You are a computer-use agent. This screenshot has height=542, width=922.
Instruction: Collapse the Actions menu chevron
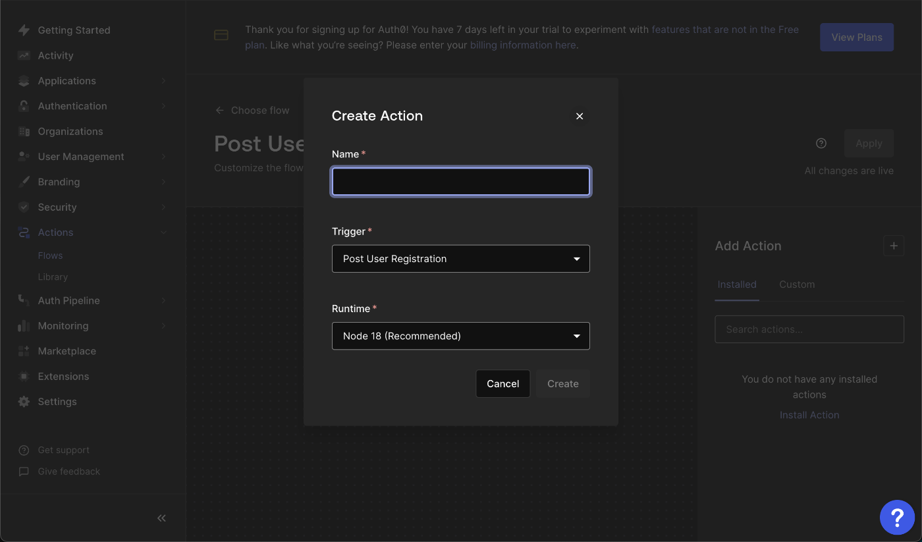[163, 232]
